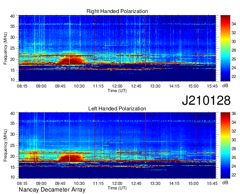Click the 20 MHz tick label on the Left Handed plot
240x194 pixels.
13,156
